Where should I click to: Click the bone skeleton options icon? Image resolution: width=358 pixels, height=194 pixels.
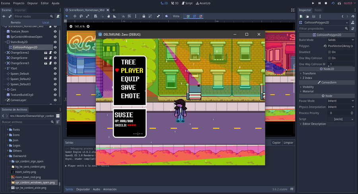(x=158, y=16)
